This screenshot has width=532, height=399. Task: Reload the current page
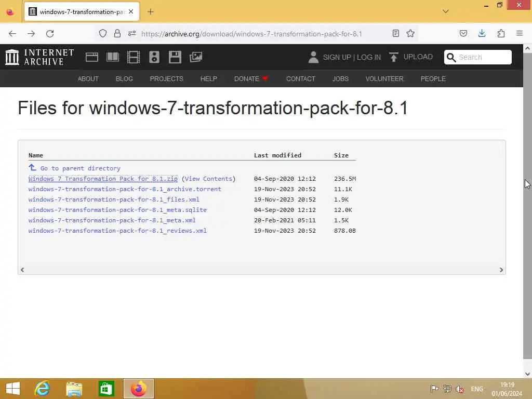click(50, 34)
